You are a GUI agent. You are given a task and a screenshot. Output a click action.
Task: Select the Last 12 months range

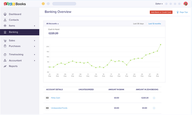155,24
